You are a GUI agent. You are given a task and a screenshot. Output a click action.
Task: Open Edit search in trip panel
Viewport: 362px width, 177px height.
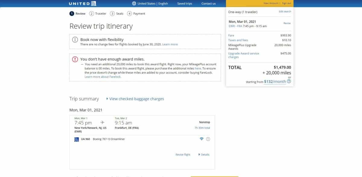pos(285,11)
